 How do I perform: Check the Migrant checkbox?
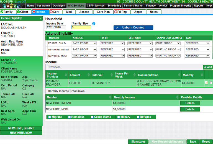coord(50,117)
